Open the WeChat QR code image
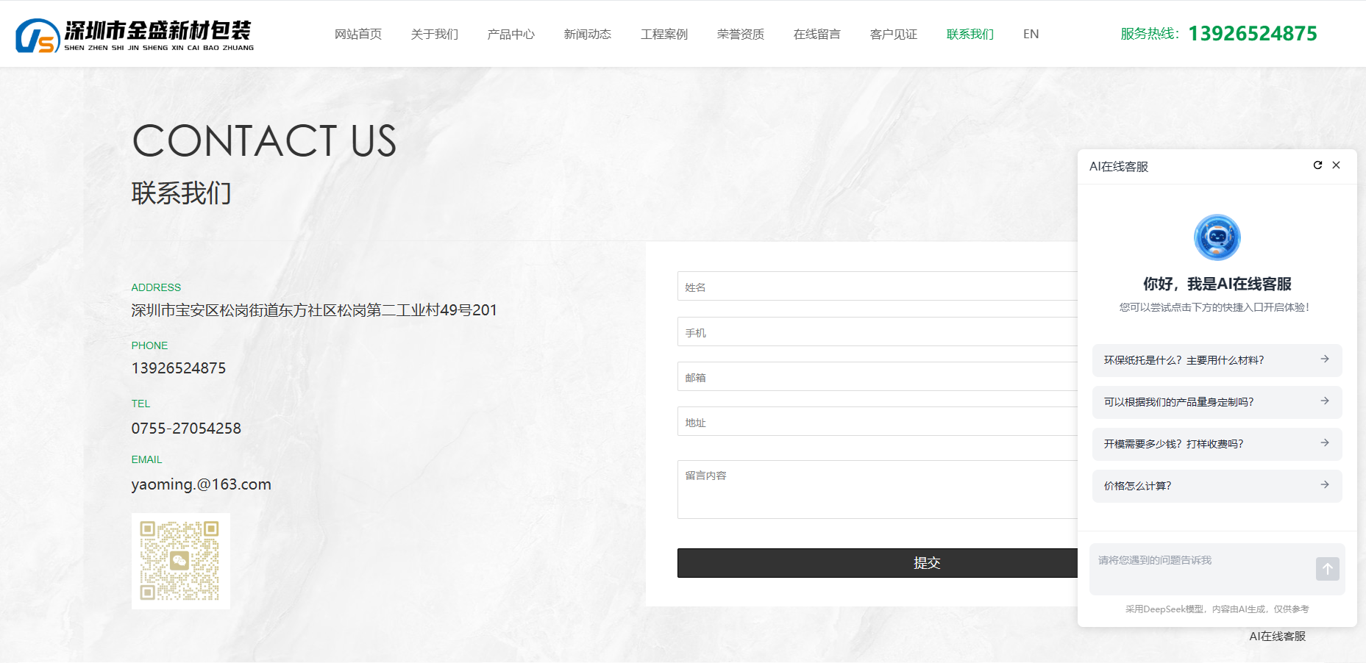 [180, 561]
